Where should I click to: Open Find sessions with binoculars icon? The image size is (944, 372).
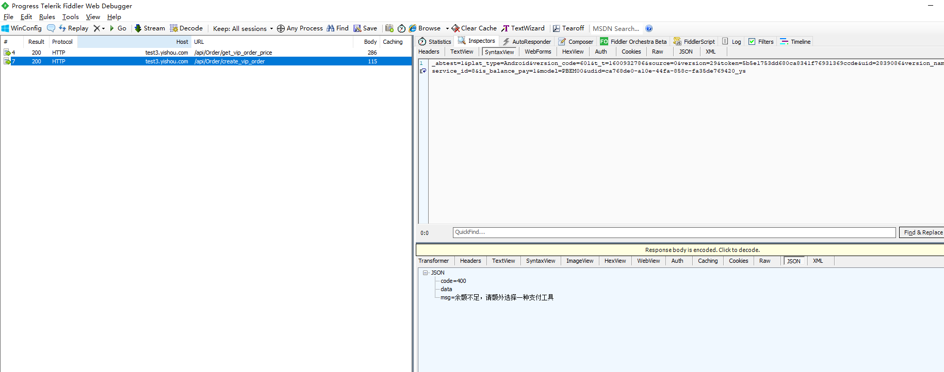pyautogui.click(x=337, y=28)
